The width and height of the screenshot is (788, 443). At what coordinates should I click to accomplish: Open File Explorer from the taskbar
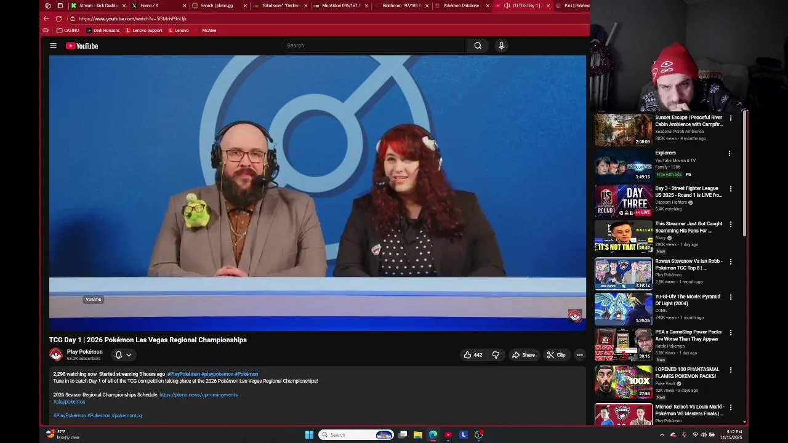pyautogui.click(x=417, y=435)
